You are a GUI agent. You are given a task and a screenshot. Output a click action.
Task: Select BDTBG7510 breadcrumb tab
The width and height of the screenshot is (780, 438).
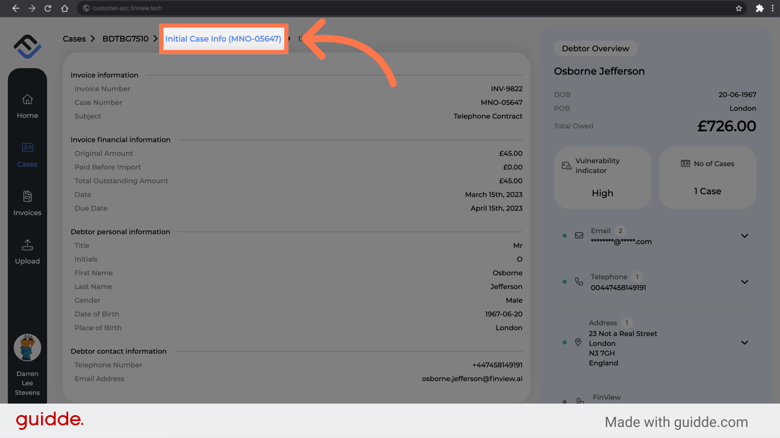click(x=126, y=39)
